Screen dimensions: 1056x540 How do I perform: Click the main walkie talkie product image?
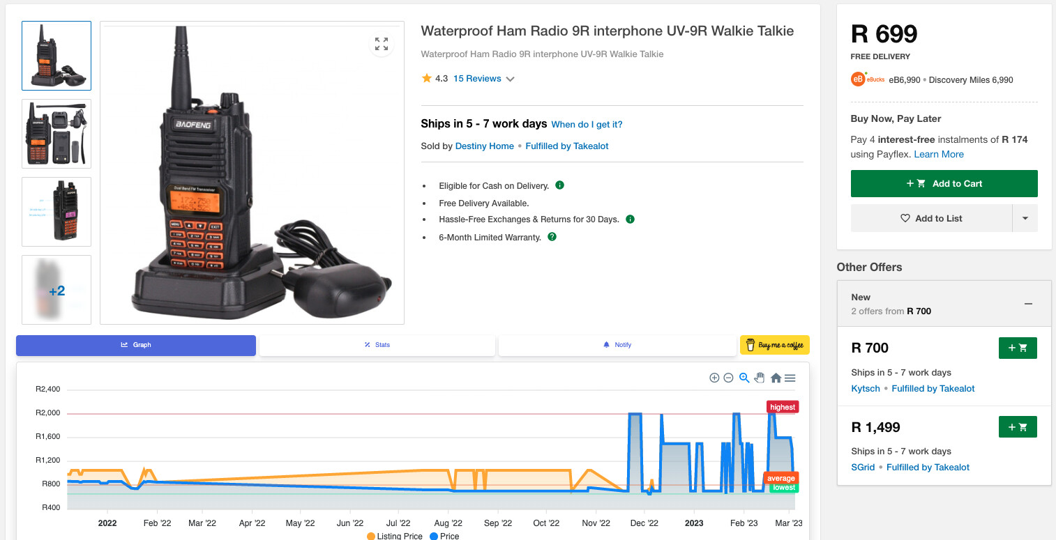pyautogui.click(x=252, y=173)
